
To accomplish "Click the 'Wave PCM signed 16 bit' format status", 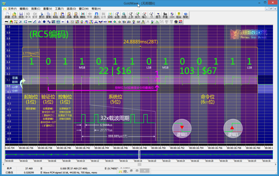I will click(70, 172).
